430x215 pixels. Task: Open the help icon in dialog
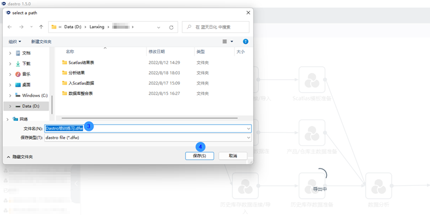246,42
